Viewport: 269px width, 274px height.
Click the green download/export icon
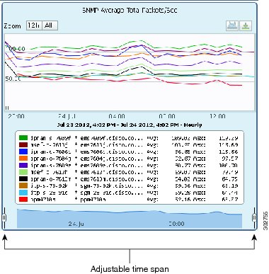(246, 25)
